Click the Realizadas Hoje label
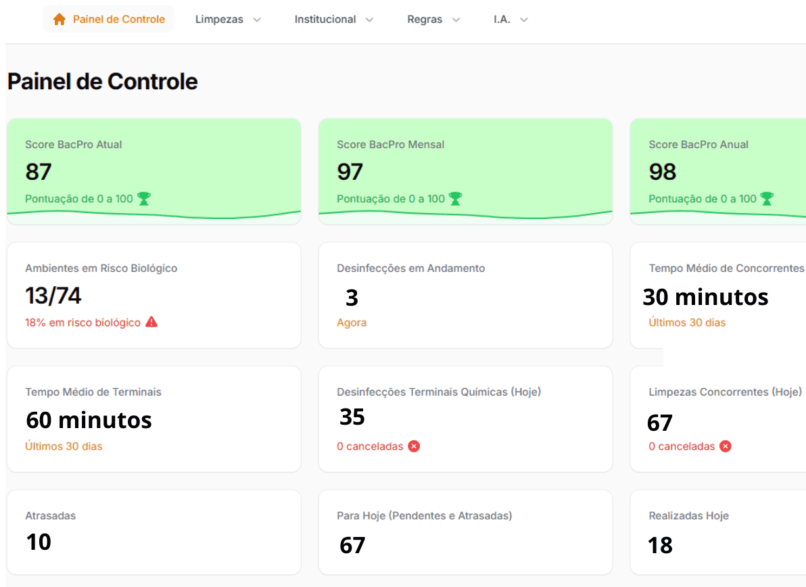The image size is (806, 587). [x=689, y=516]
